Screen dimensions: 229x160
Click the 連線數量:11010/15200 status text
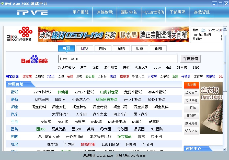point(98,156)
